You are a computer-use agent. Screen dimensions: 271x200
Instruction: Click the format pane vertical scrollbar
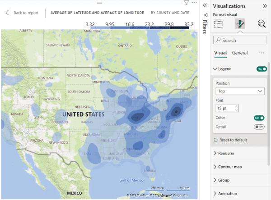268,114
